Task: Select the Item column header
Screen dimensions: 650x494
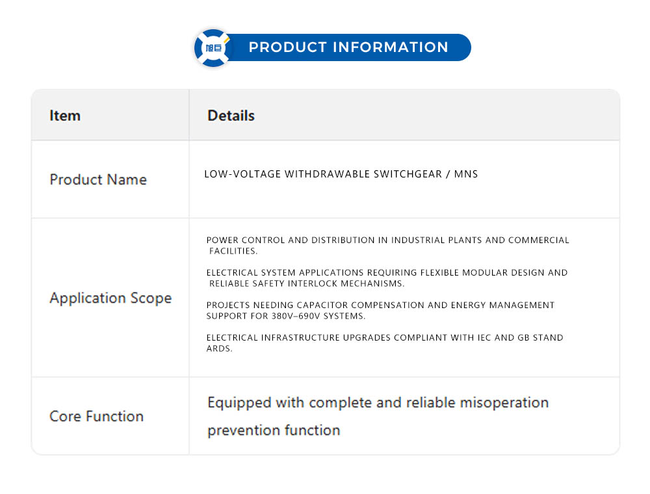Action: click(65, 116)
